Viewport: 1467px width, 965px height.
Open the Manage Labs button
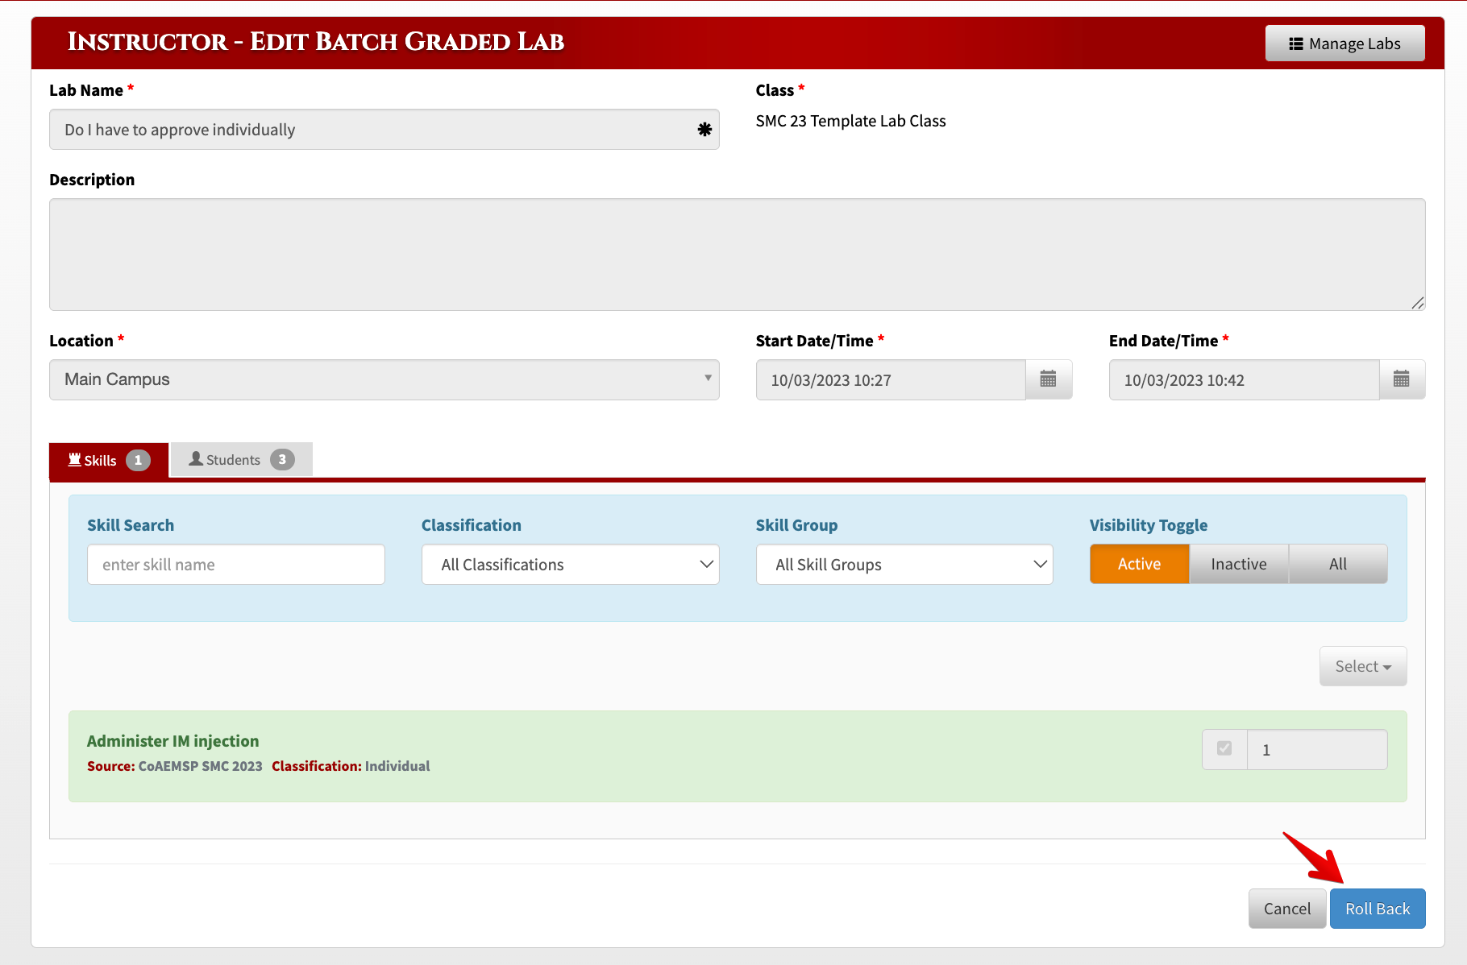coord(1344,43)
